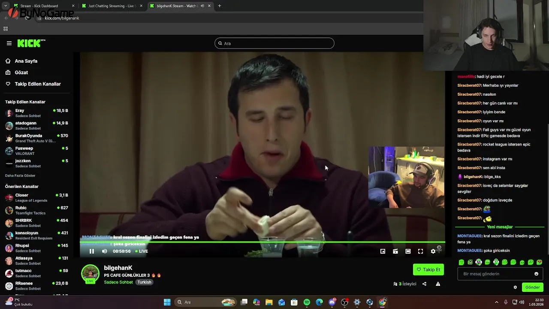Jump to LIVE in the player

point(142,251)
